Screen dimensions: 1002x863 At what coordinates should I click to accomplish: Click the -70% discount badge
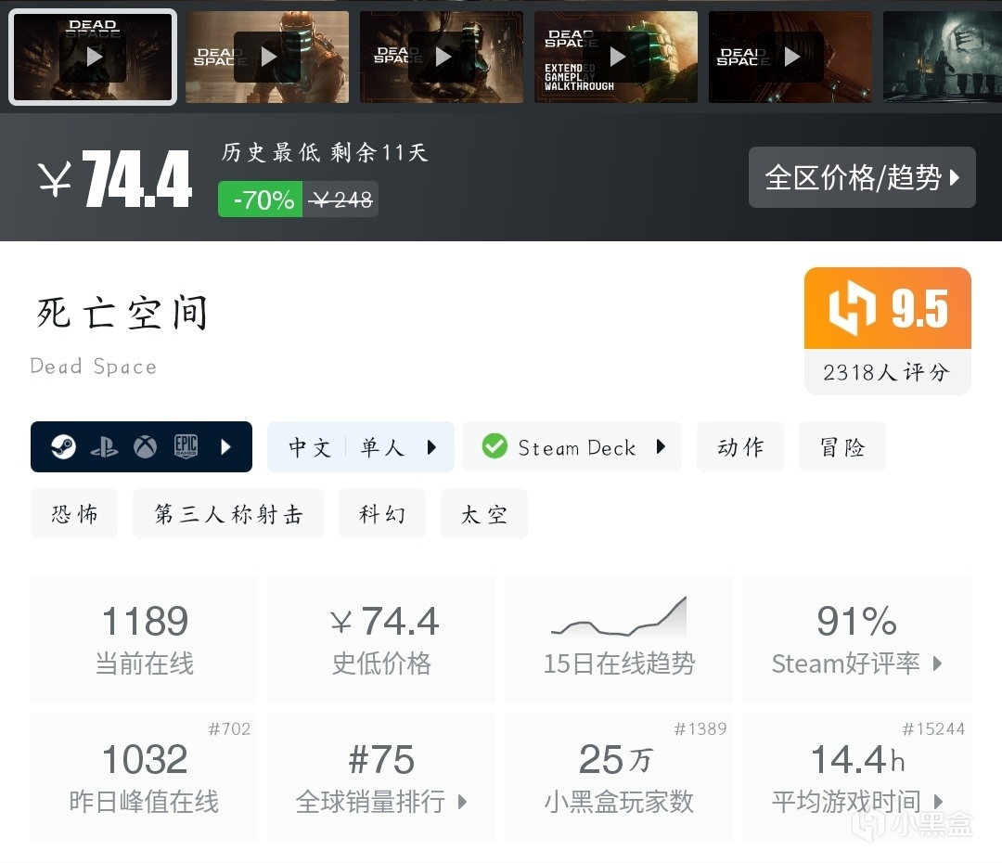[260, 200]
